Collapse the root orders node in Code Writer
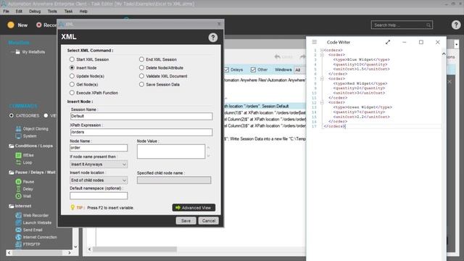Image resolution: width=464 pixels, height=261 pixels. click(322, 50)
